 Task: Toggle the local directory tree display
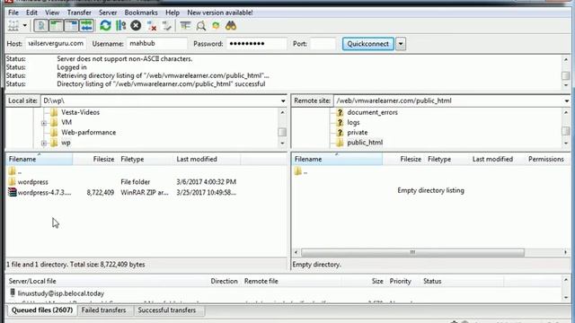(56, 26)
